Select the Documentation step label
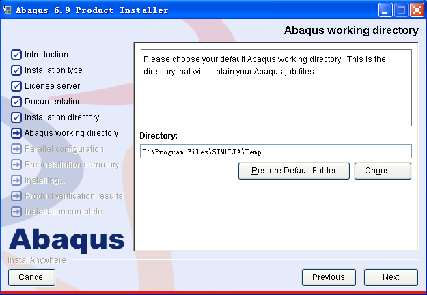 [53, 102]
